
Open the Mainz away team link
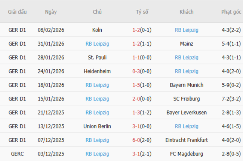tap(186, 44)
